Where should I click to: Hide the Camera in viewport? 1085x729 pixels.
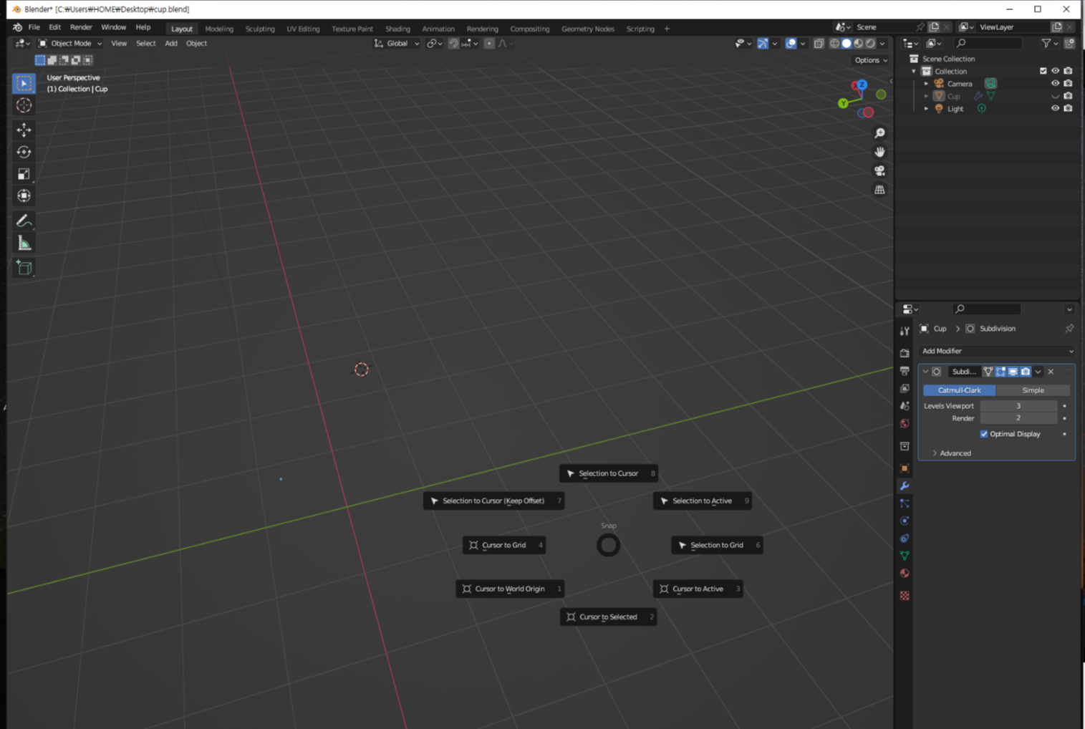(x=1055, y=84)
